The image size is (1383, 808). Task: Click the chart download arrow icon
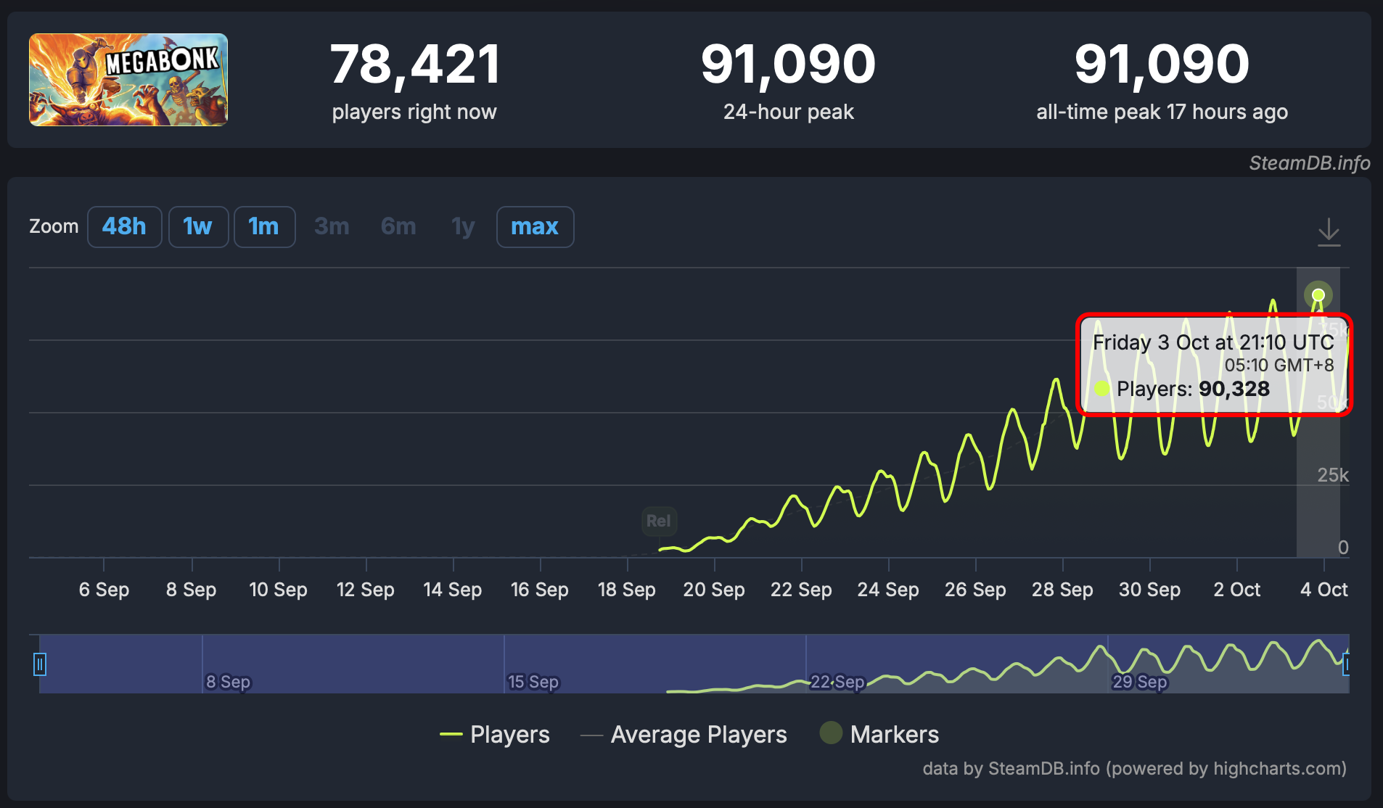click(x=1329, y=231)
